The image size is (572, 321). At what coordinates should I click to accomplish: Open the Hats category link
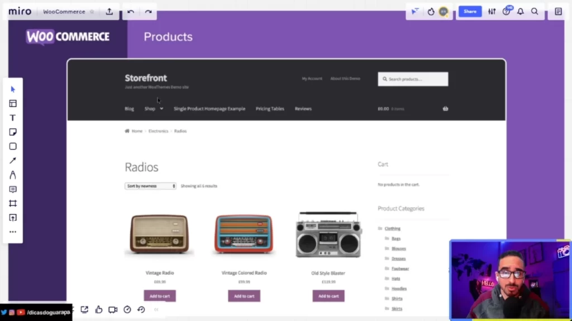click(396, 279)
